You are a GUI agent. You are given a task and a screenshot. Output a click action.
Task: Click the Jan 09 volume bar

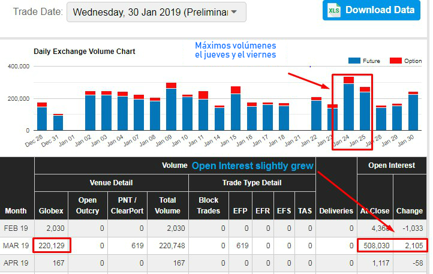click(x=171, y=109)
